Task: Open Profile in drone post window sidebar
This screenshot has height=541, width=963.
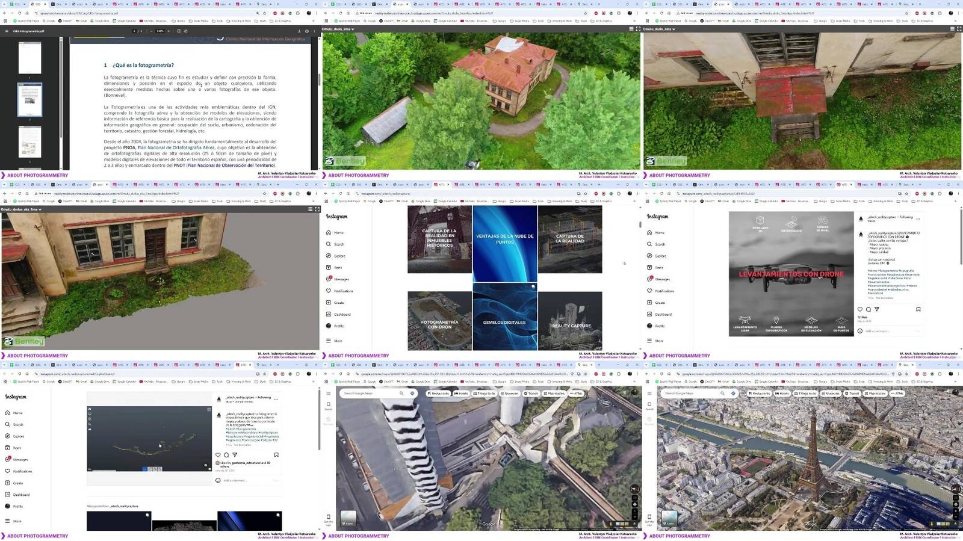Action: 657,326
